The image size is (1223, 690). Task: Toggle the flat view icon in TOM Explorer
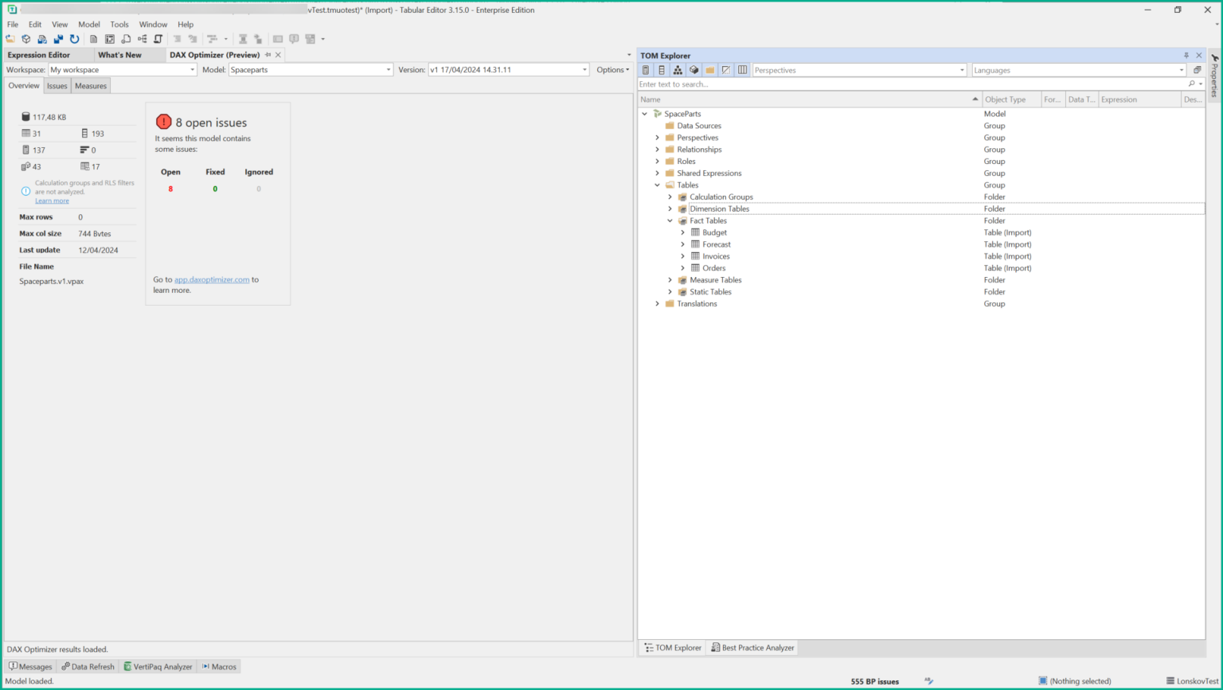point(677,69)
